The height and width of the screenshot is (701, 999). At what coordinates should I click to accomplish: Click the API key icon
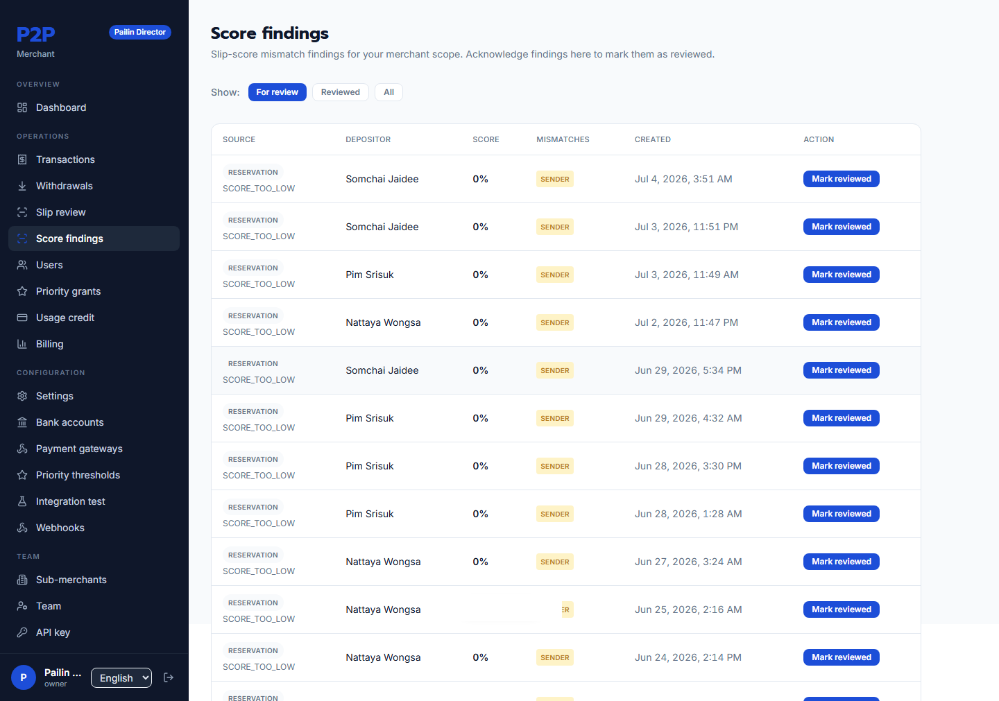click(22, 632)
